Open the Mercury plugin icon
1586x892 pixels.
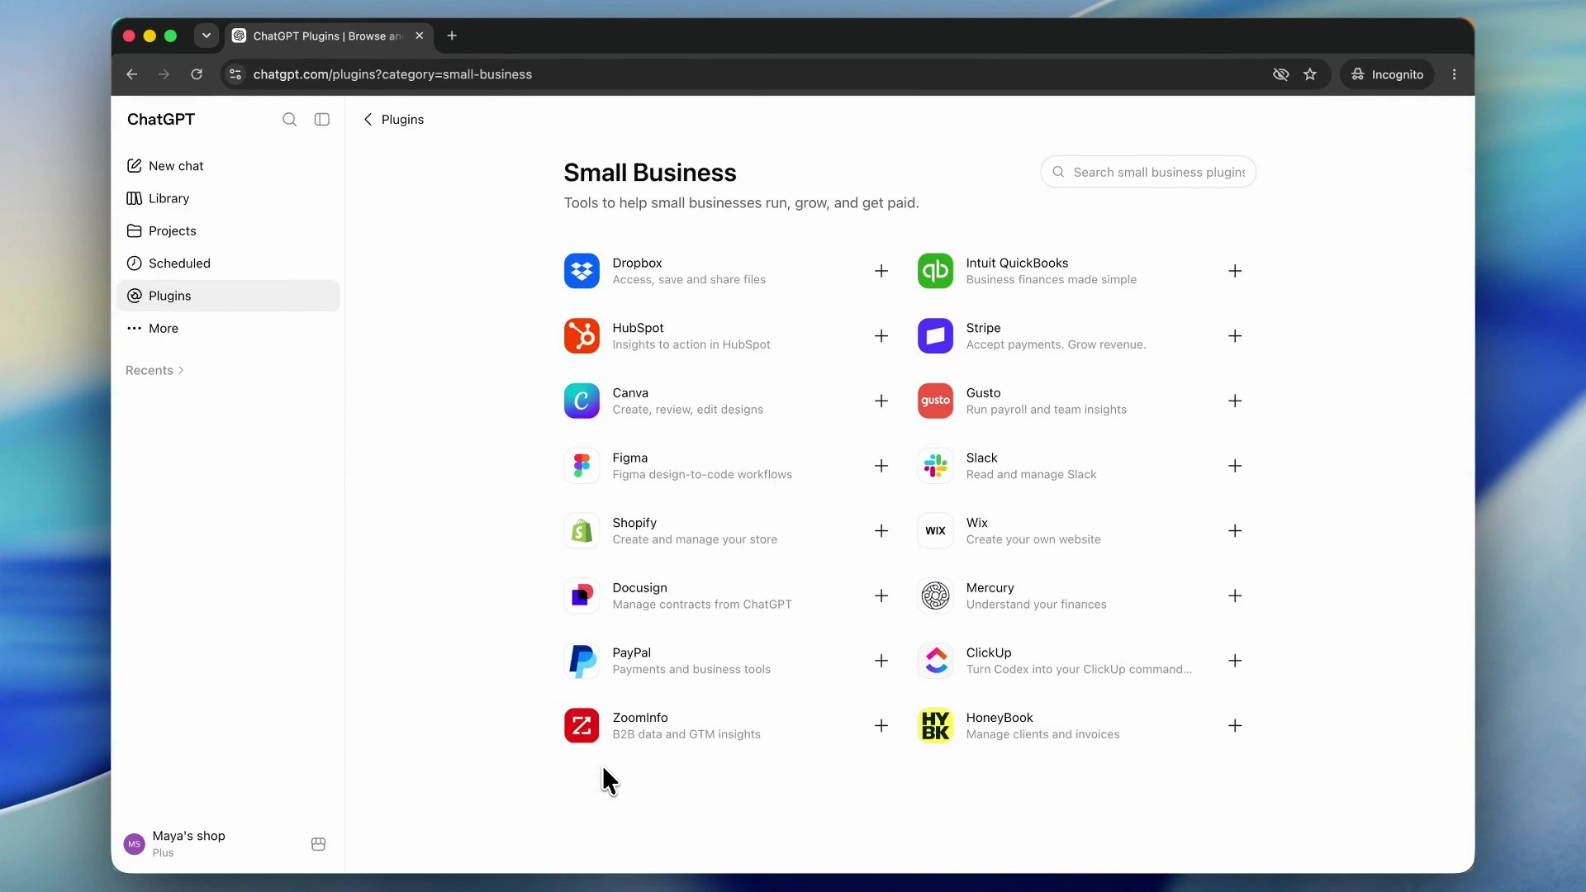[x=935, y=595]
